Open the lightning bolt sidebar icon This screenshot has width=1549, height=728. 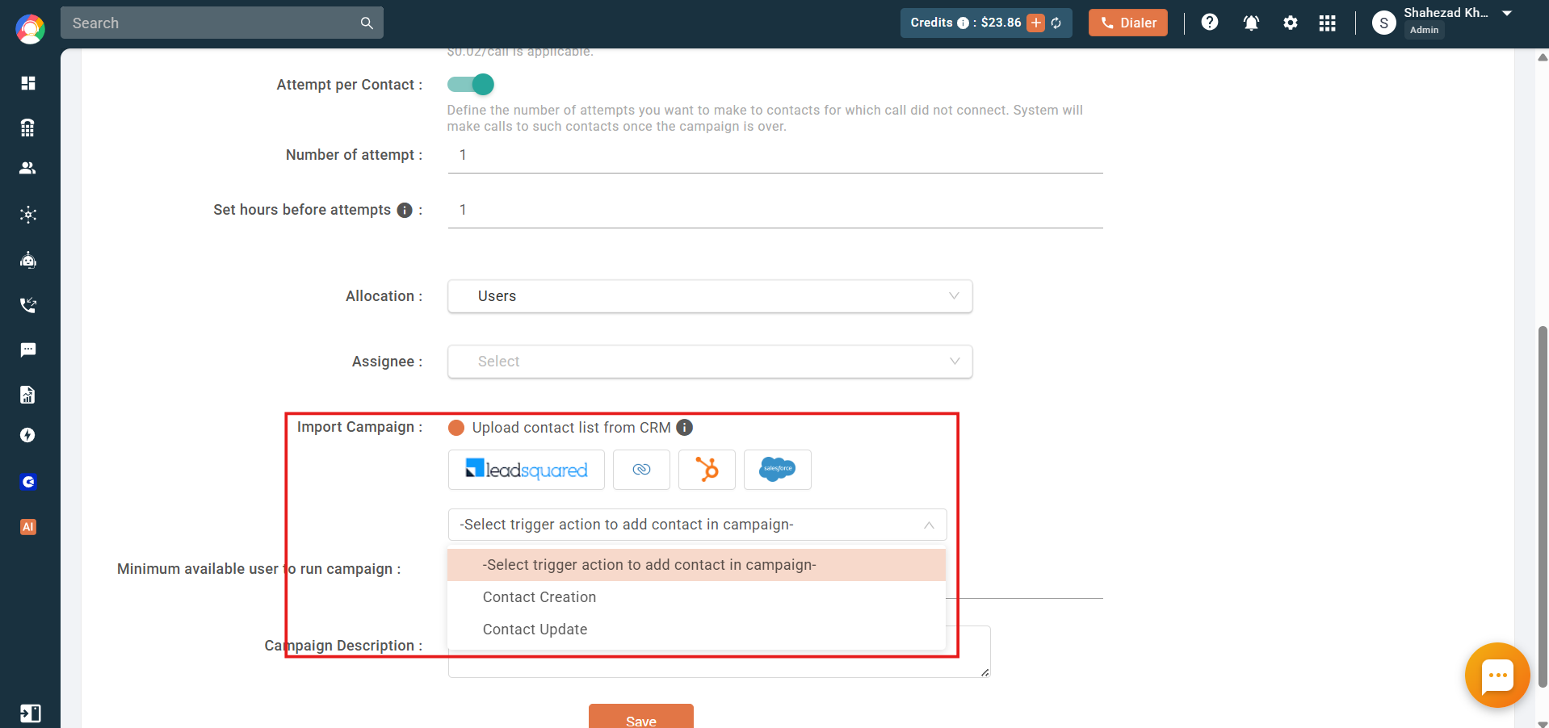(28, 435)
